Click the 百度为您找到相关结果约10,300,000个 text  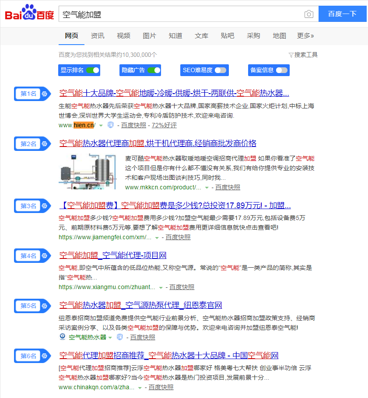point(108,55)
